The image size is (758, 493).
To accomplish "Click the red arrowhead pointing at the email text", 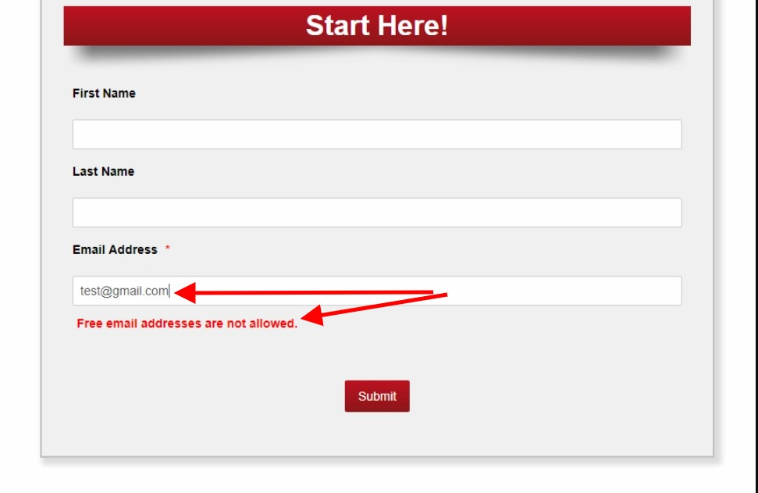I will [x=185, y=293].
